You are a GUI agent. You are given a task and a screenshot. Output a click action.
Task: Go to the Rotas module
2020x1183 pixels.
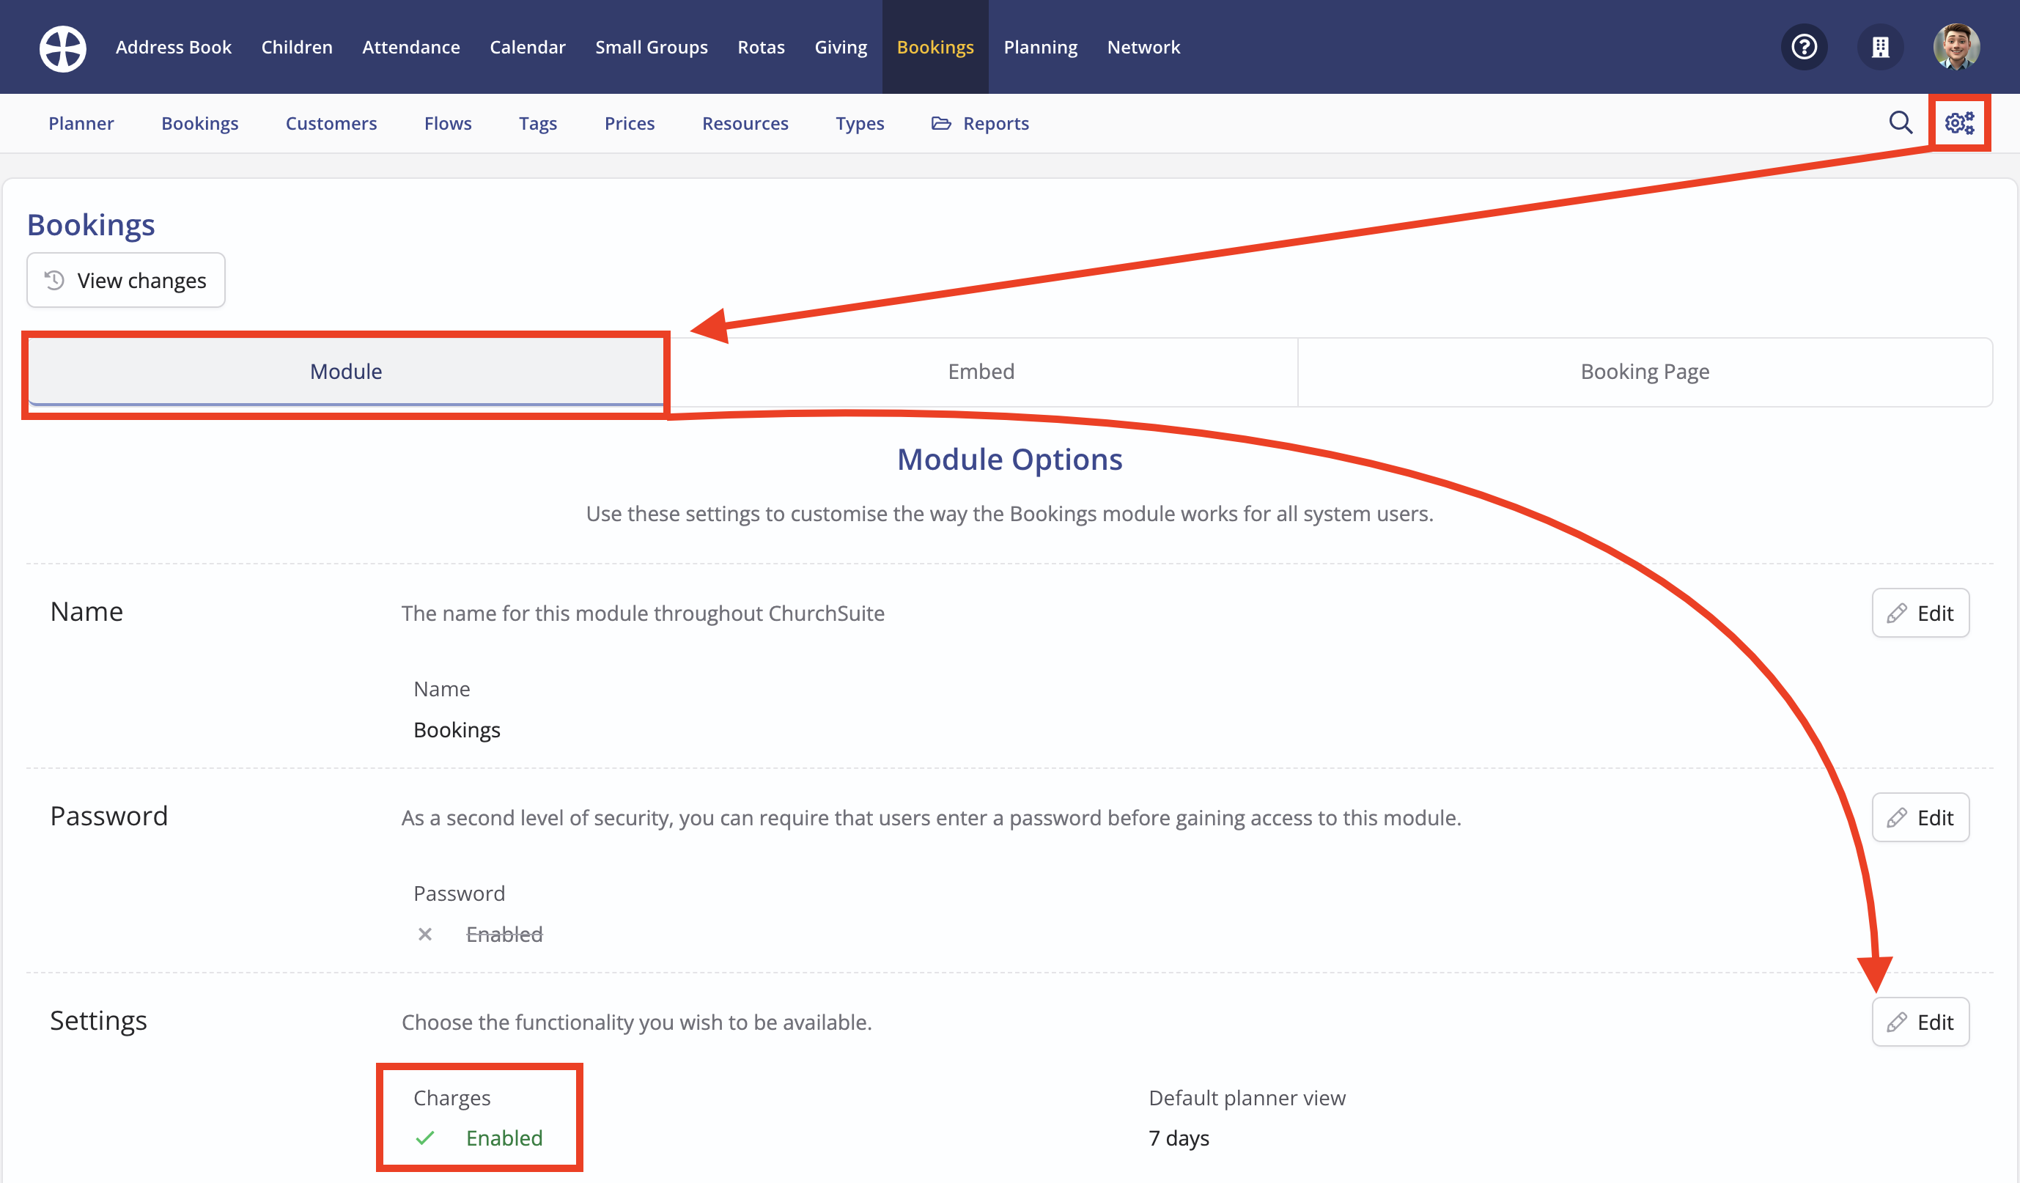pos(761,48)
